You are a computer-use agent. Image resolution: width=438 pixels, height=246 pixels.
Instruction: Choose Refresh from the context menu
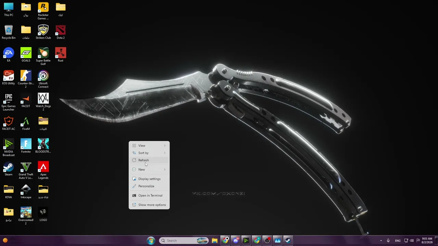tap(149, 160)
